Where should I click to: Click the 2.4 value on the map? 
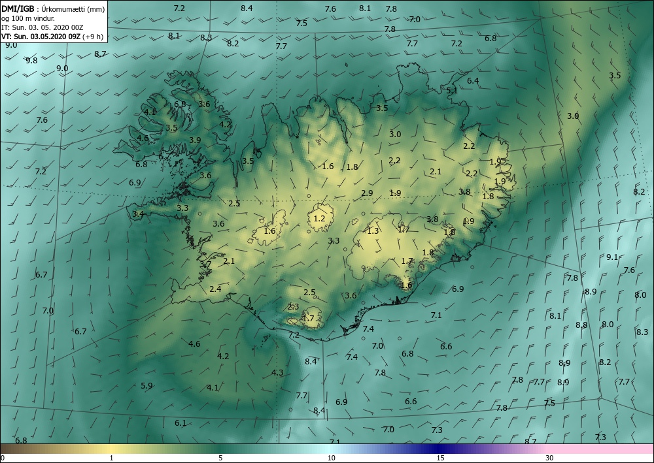click(215, 289)
